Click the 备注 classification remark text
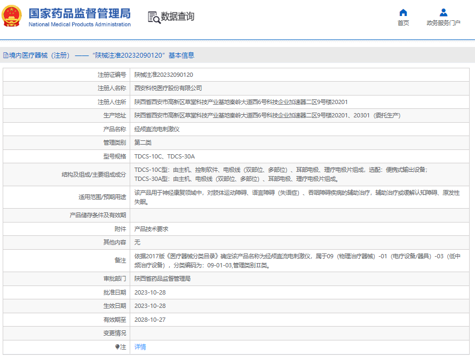The image size is (475, 357). click(297, 261)
